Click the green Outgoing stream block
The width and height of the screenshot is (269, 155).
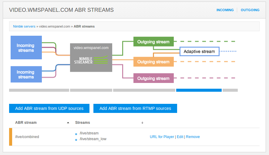click(153, 41)
